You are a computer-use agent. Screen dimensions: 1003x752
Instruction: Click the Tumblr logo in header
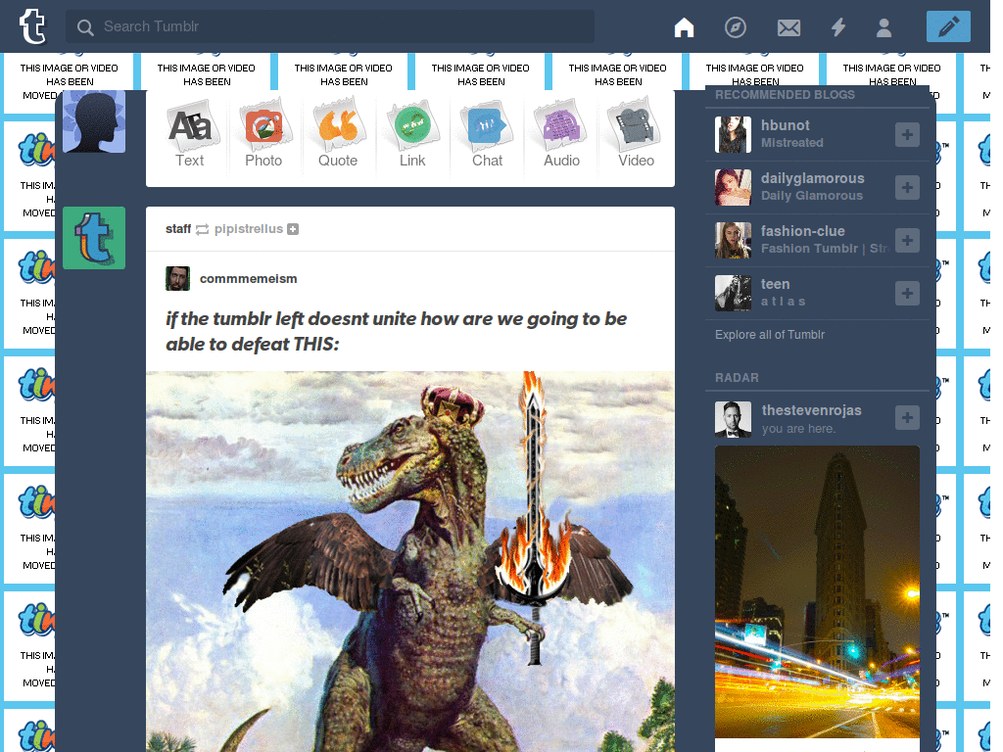pos(32,26)
